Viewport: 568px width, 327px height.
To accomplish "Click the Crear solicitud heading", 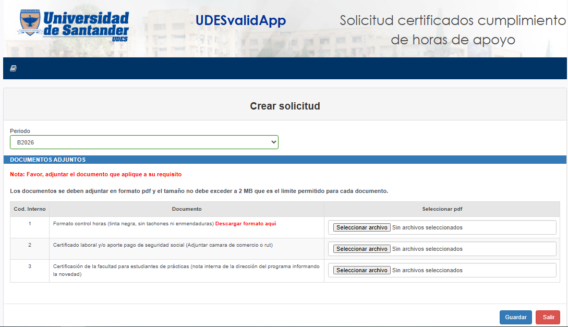I will coord(285,106).
